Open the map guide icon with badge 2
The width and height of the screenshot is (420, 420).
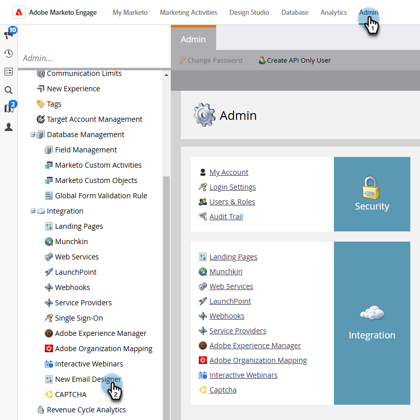pos(9,108)
